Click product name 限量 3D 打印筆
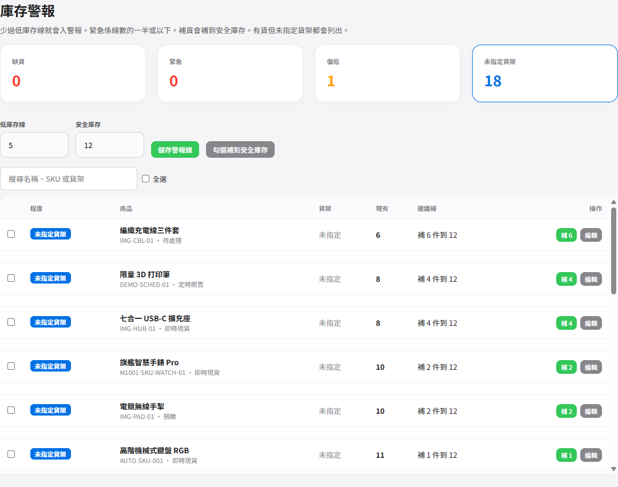 click(x=145, y=274)
